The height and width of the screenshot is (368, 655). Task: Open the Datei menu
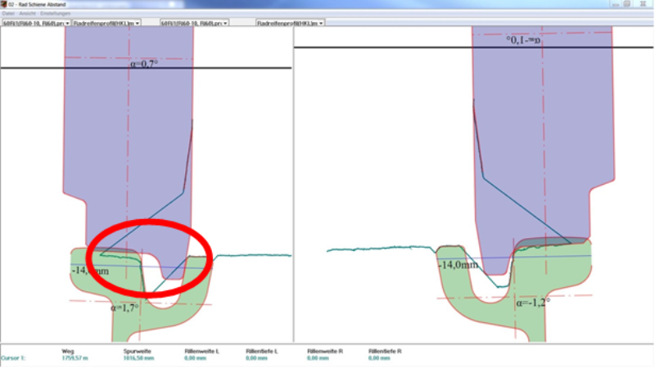pyautogui.click(x=8, y=14)
